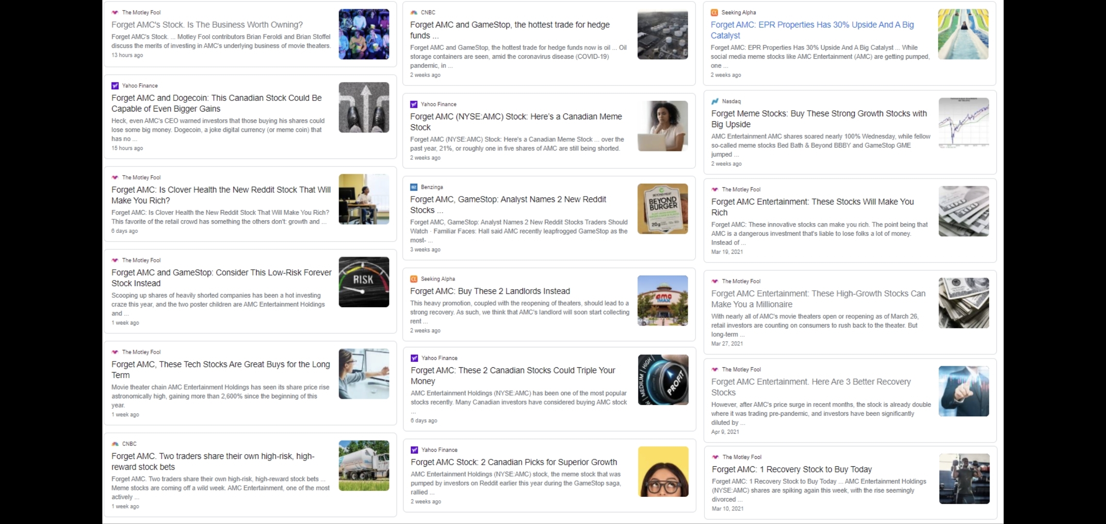Click the gym weightlifter thumbnail

point(964,479)
